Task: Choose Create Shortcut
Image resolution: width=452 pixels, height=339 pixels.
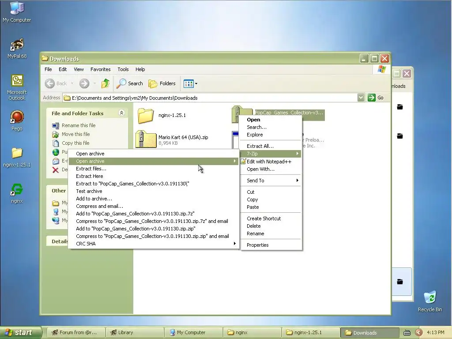Action: (271, 218)
